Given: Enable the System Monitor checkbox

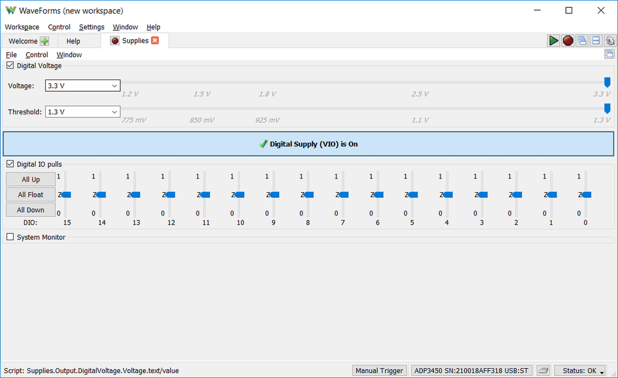Looking at the screenshot, I should coord(10,237).
